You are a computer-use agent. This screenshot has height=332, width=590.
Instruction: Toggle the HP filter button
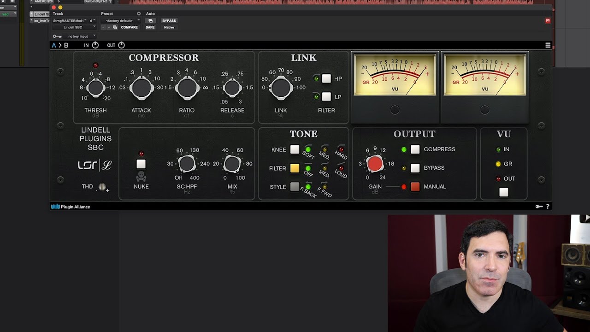pos(326,79)
